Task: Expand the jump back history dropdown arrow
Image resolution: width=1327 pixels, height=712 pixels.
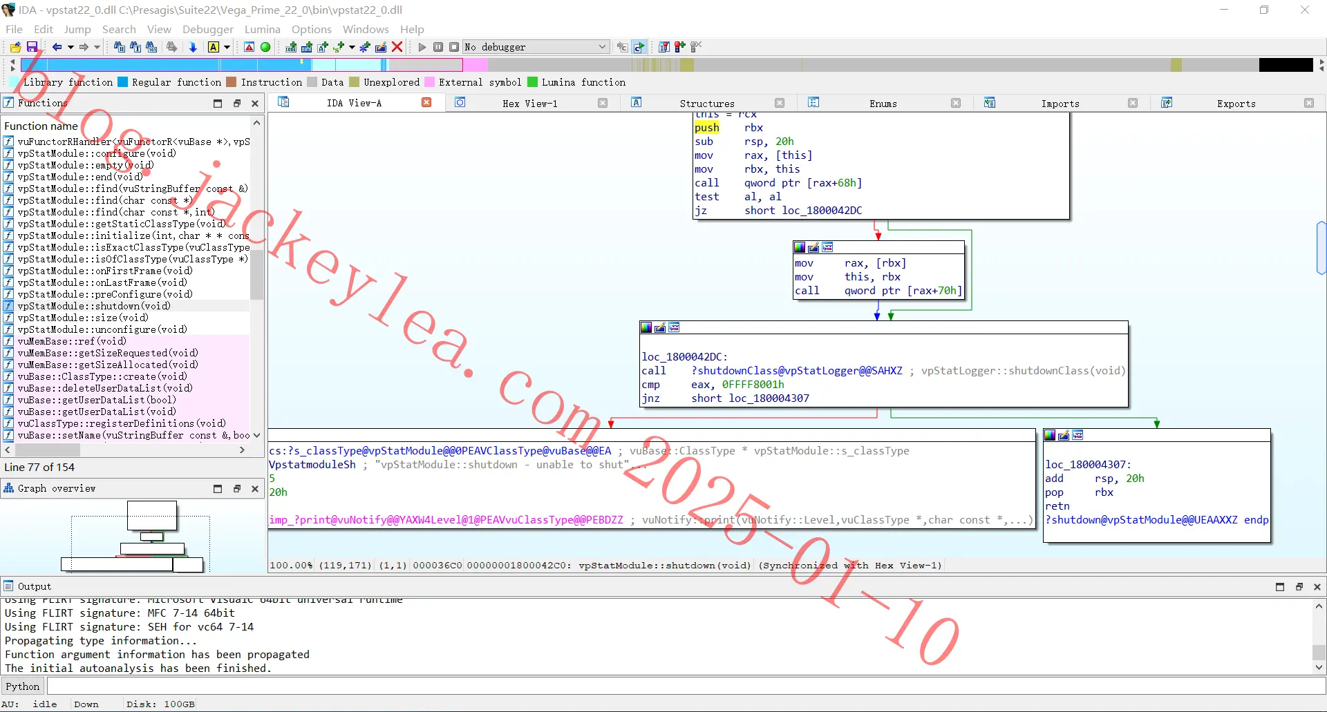Action: (70, 47)
